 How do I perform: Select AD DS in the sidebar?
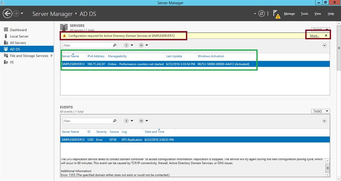(27, 49)
